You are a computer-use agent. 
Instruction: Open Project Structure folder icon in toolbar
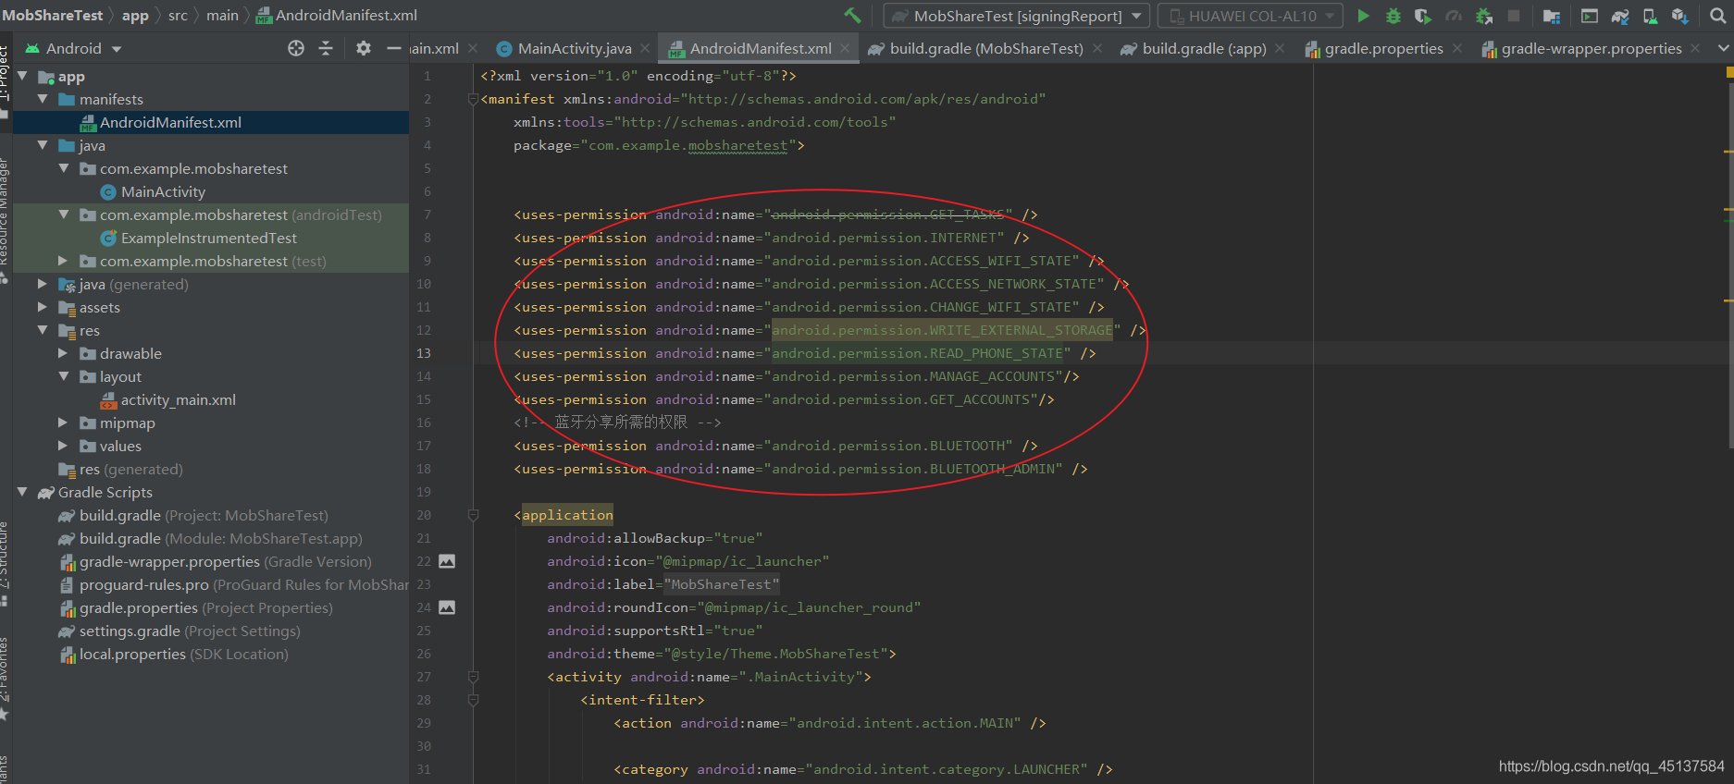(x=1552, y=16)
